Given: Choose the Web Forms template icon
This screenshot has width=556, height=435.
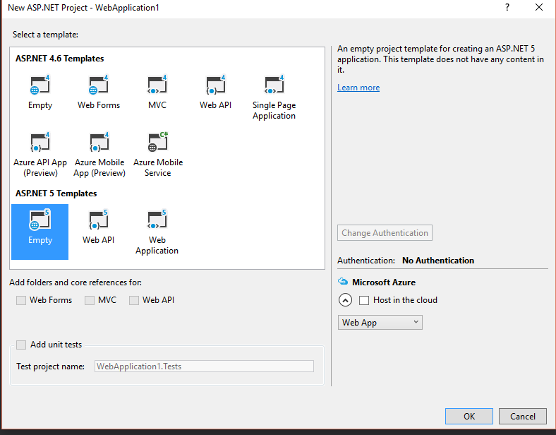Looking at the screenshot, I should point(98,85).
